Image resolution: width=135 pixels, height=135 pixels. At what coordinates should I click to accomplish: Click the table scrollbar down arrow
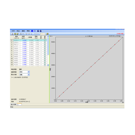(48, 65)
